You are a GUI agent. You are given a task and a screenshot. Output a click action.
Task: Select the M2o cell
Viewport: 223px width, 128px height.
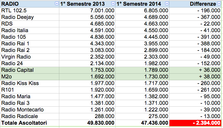pos(29,77)
